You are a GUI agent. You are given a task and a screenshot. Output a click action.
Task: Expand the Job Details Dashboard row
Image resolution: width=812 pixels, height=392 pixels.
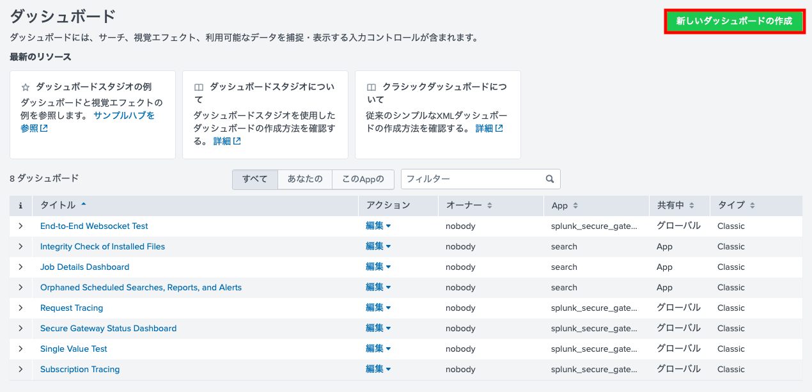pos(20,267)
